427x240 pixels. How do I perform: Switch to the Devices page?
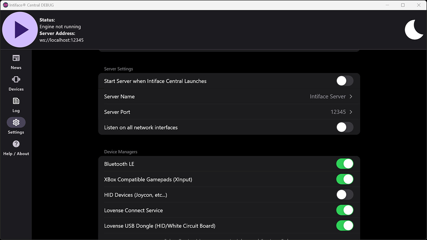(x=16, y=83)
